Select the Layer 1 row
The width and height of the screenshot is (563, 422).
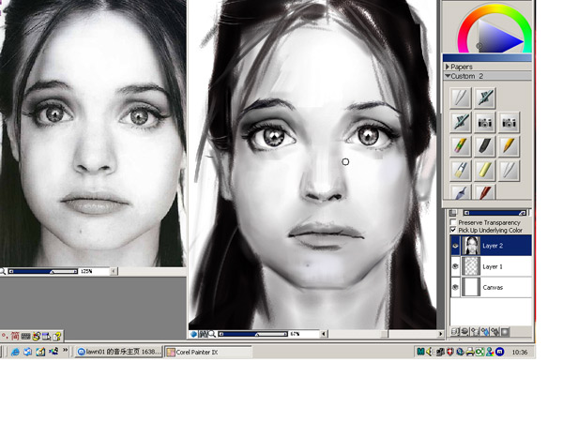pos(491,266)
